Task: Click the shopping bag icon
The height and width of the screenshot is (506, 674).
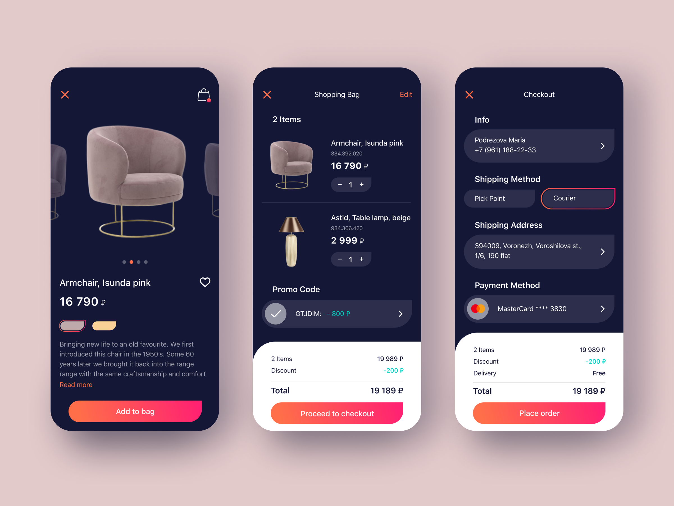Action: [x=203, y=95]
